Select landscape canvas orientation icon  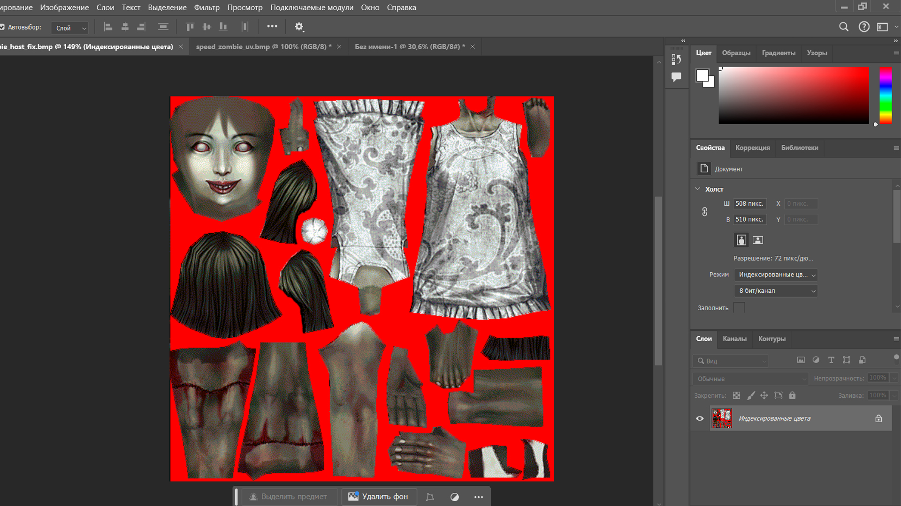757,240
